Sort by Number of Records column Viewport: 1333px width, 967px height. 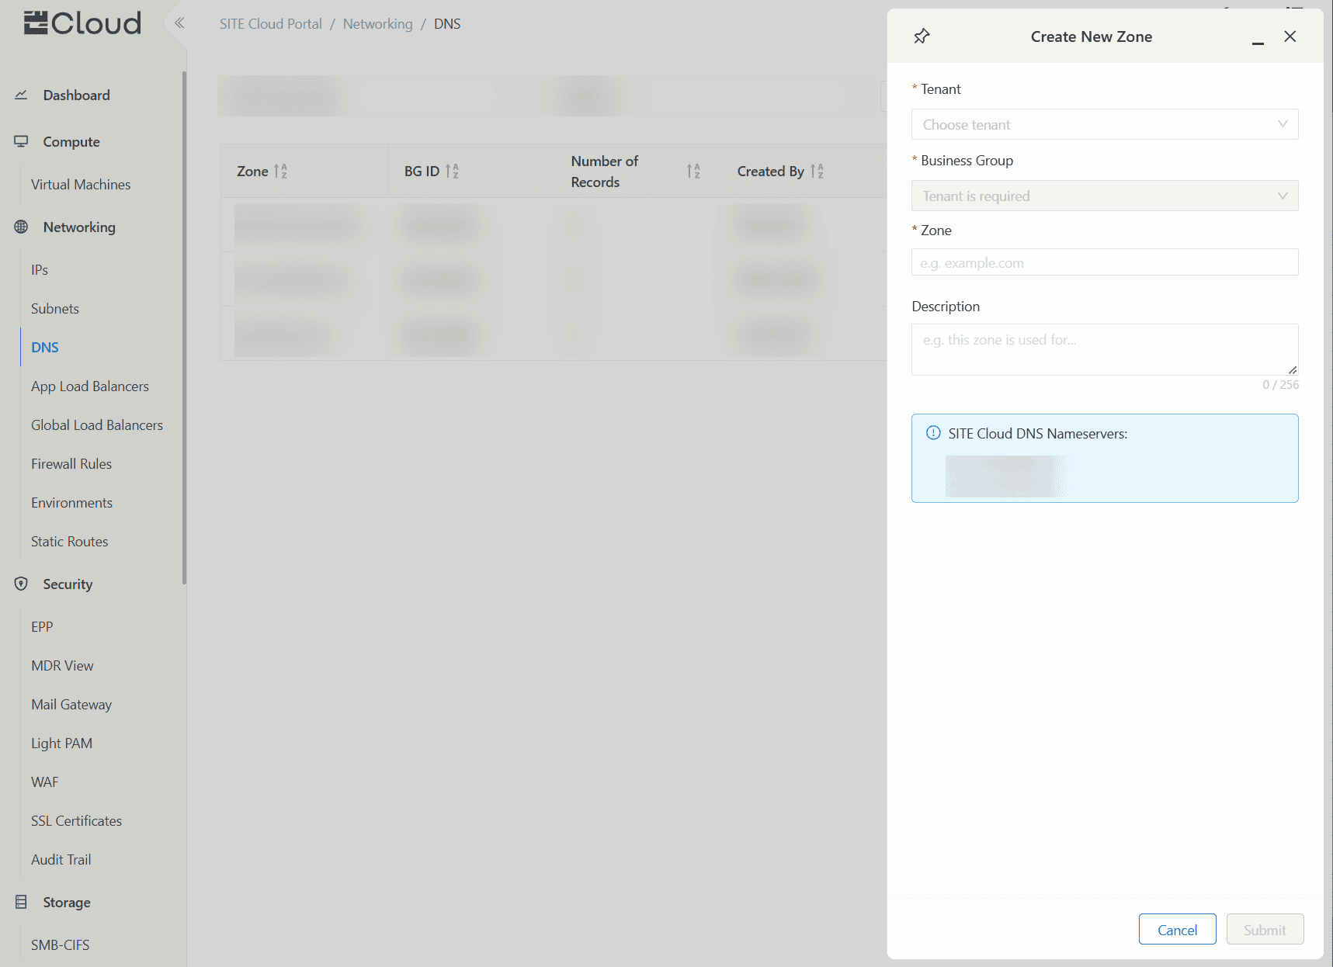point(693,172)
